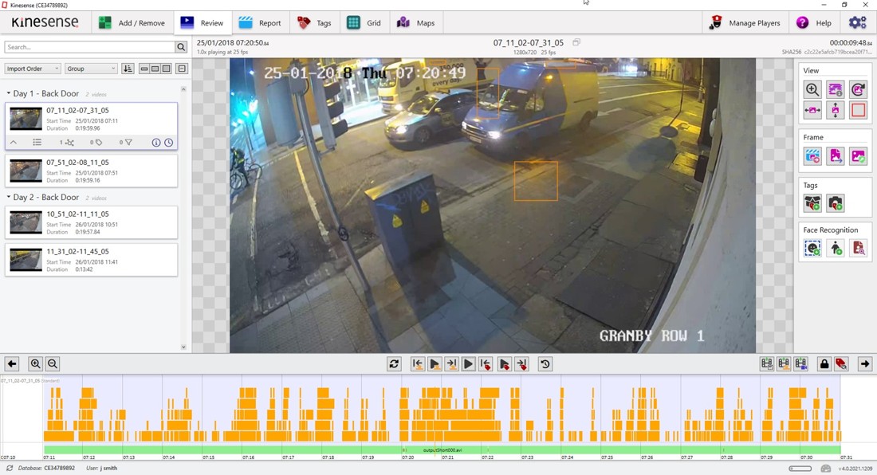
Task: Select video 11_31_02-11_45_05
Action: tap(91, 260)
